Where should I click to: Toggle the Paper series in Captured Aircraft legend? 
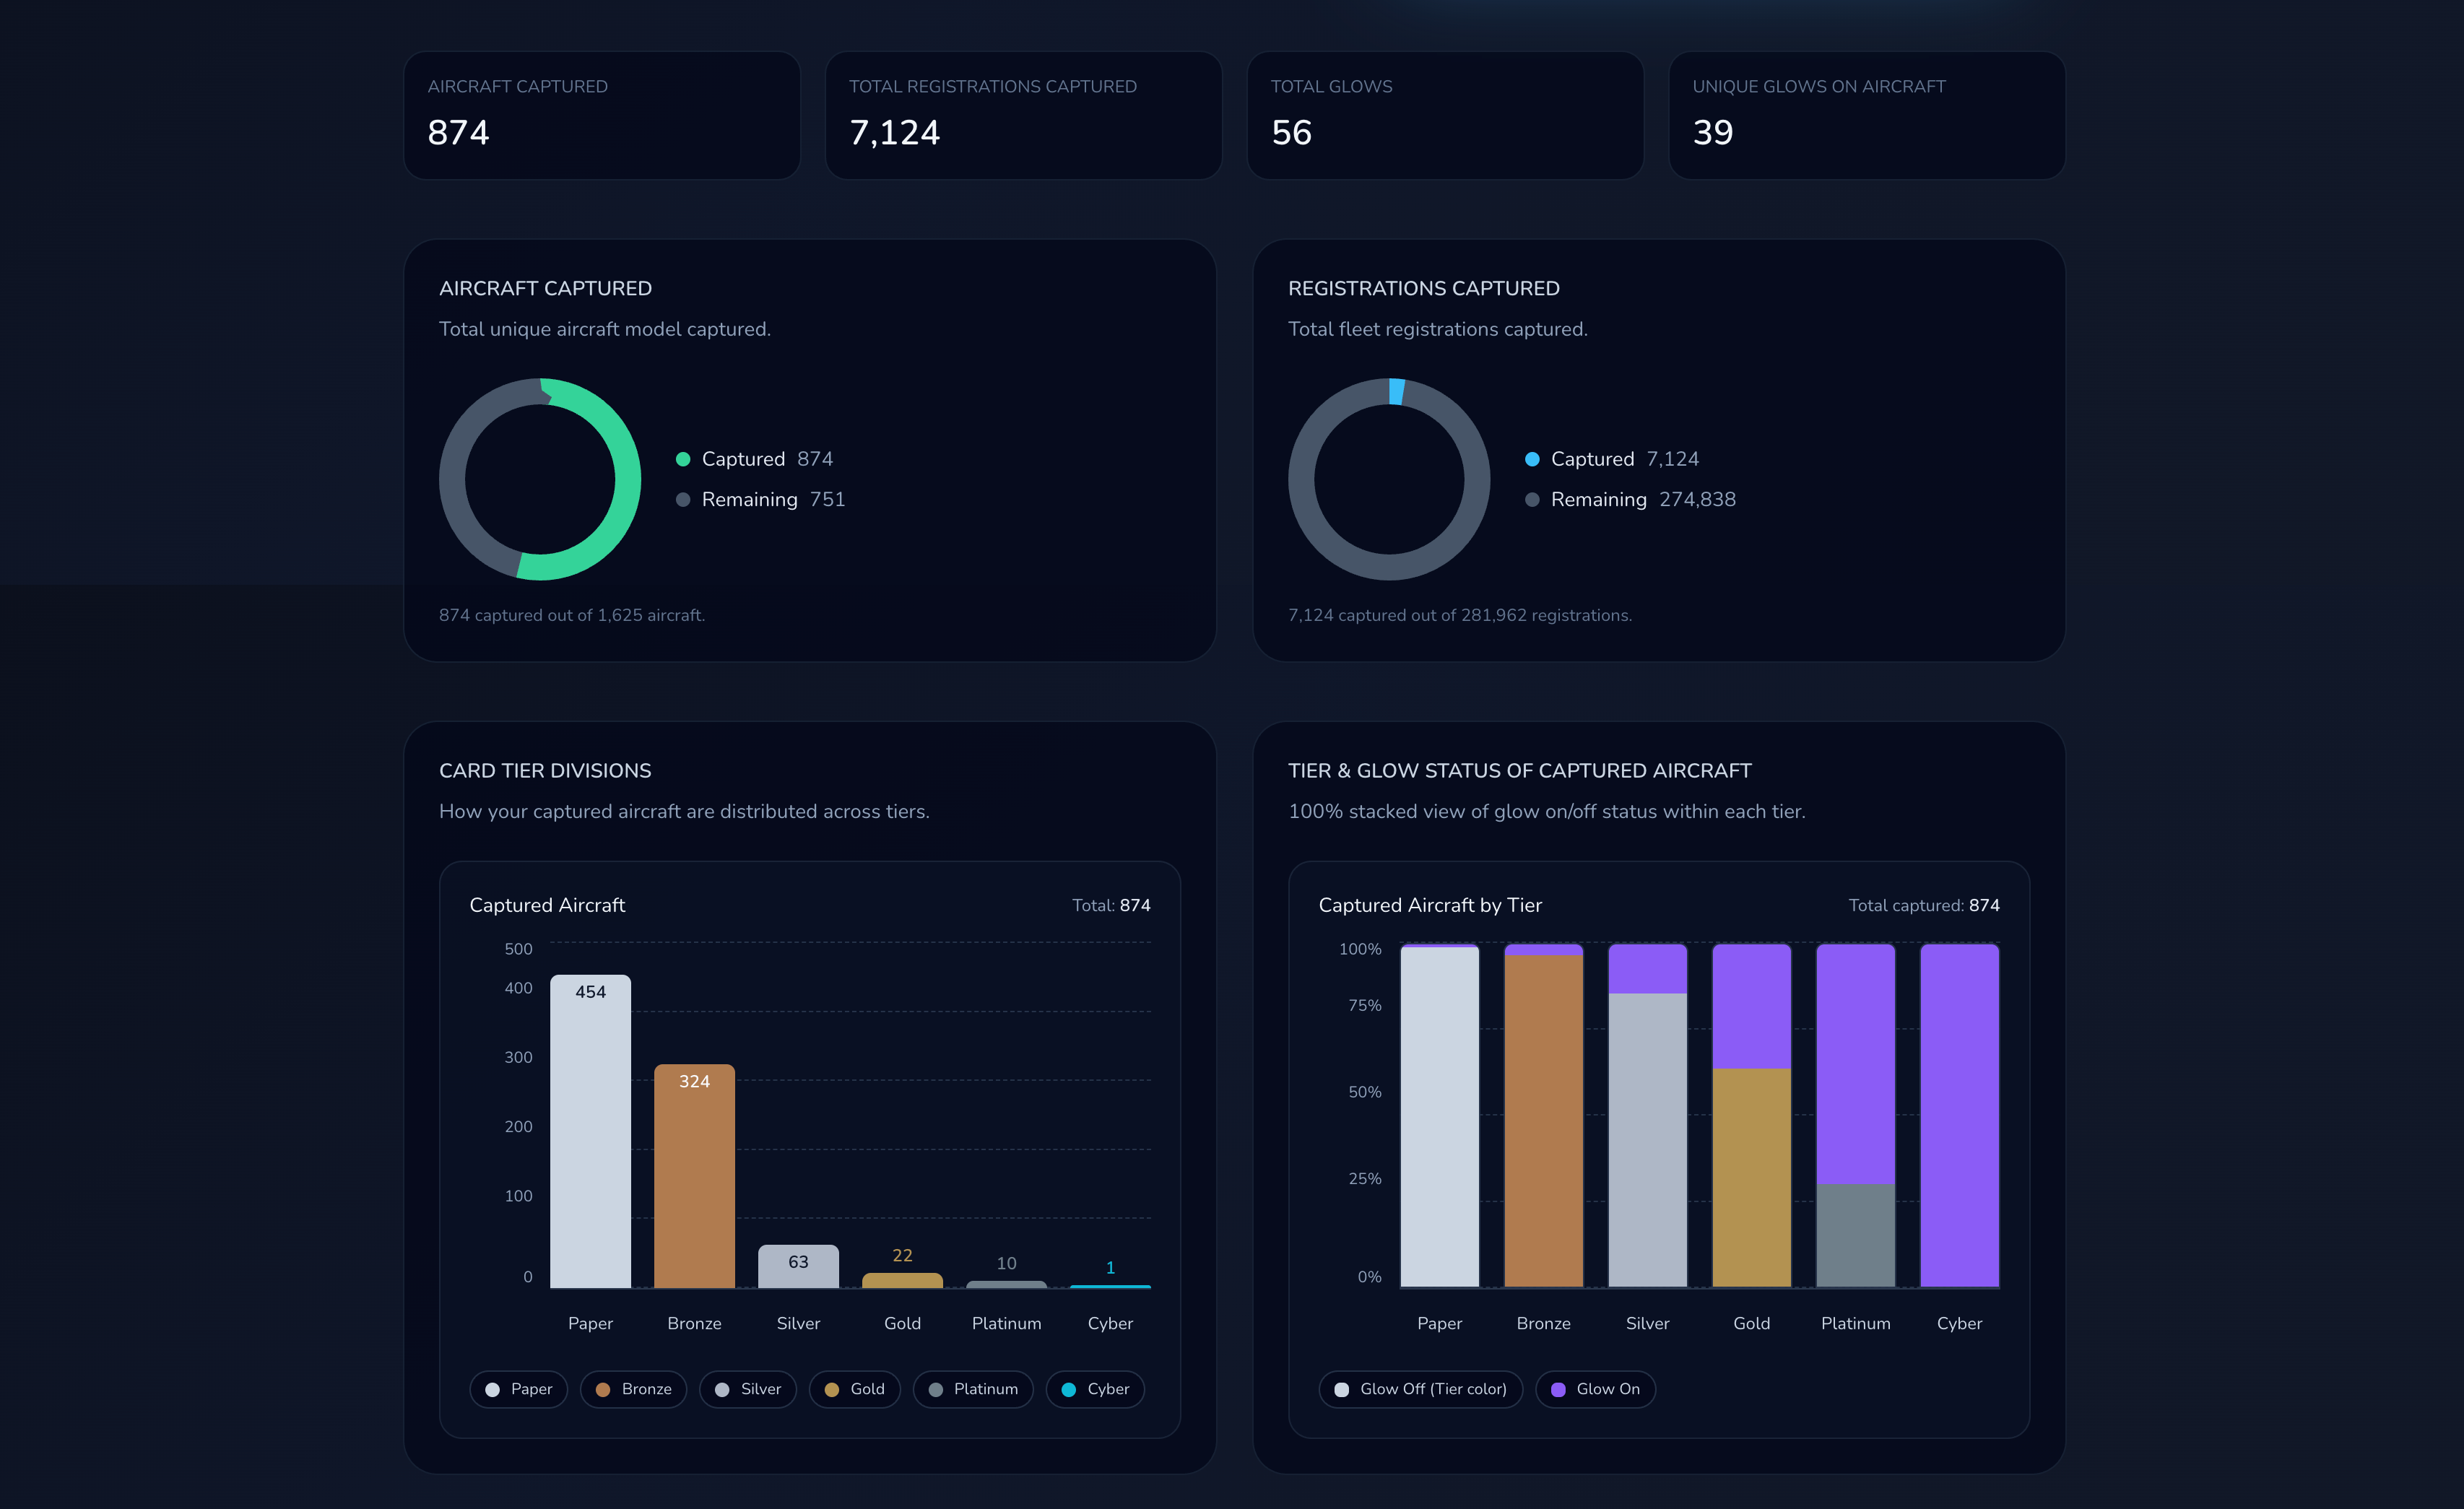518,1389
